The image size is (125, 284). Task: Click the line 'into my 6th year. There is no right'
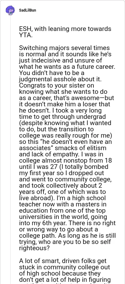[x=67, y=223]
